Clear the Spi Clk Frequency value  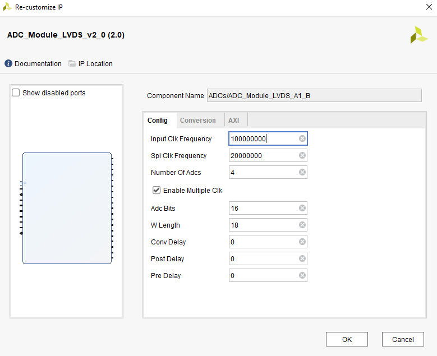click(302, 155)
